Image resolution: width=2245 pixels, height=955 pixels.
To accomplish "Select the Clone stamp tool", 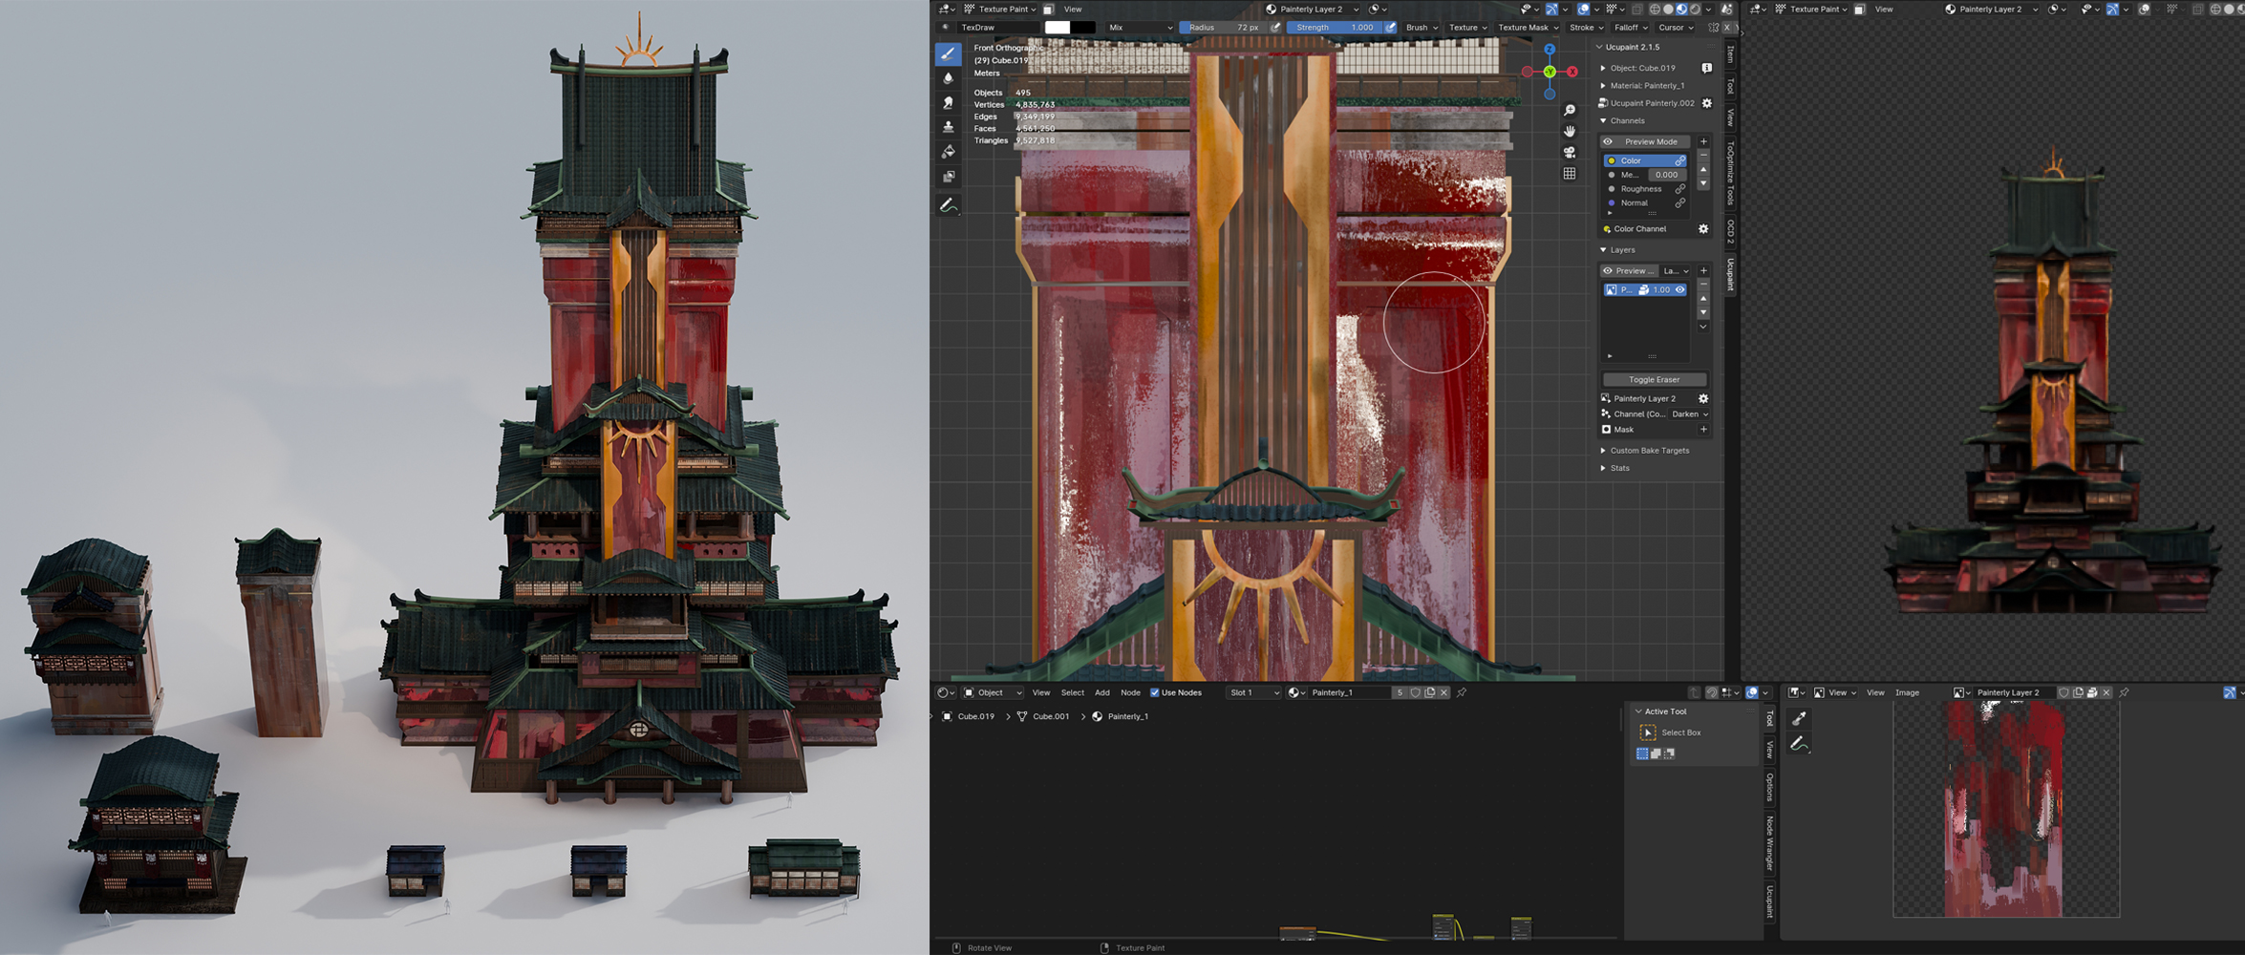I will [948, 127].
